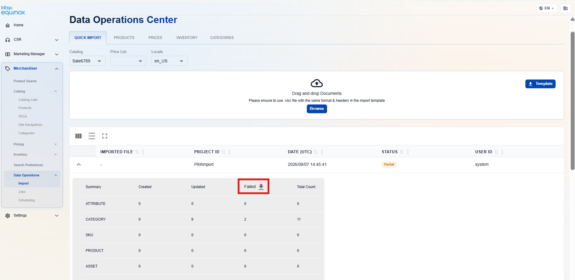Screen dimensions: 575x280
Task: Sort by Imported File column
Action: [x=137, y=152]
